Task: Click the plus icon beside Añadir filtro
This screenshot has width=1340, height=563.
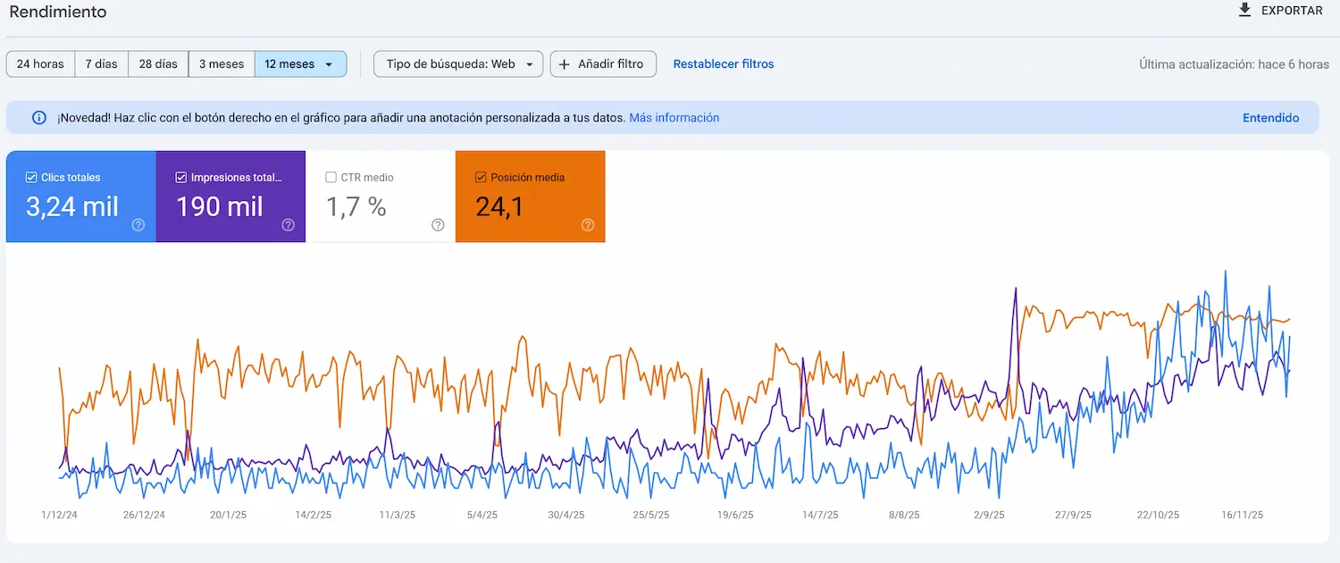Action: (565, 64)
